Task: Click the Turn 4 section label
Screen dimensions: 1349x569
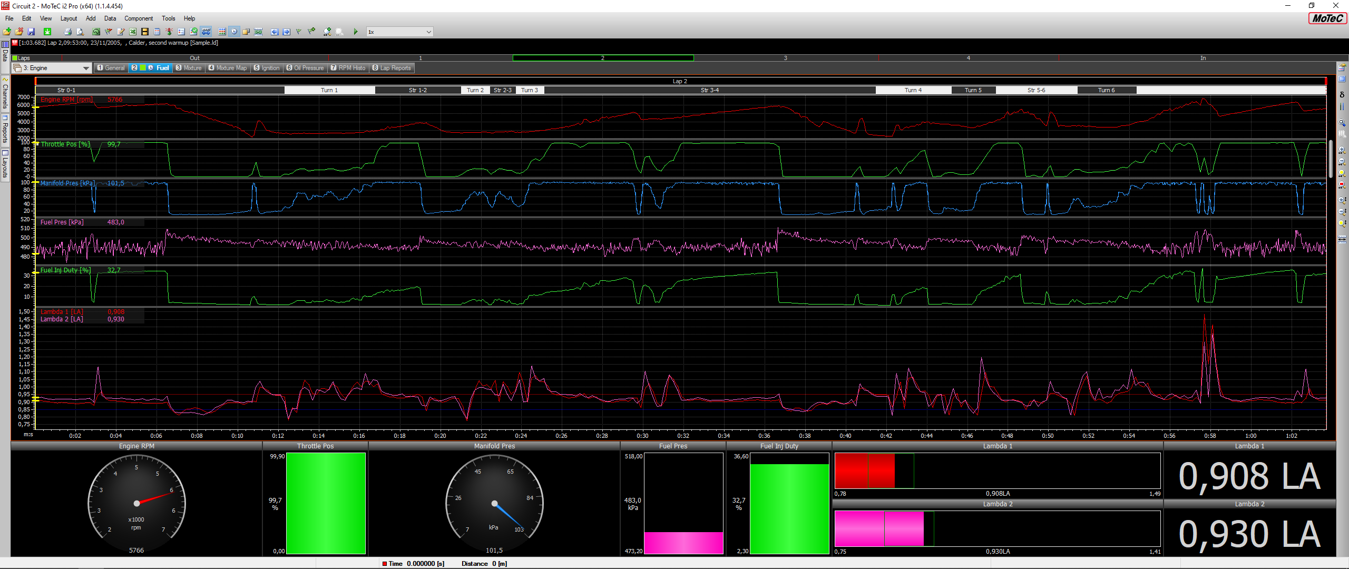Action: pyautogui.click(x=913, y=90)
